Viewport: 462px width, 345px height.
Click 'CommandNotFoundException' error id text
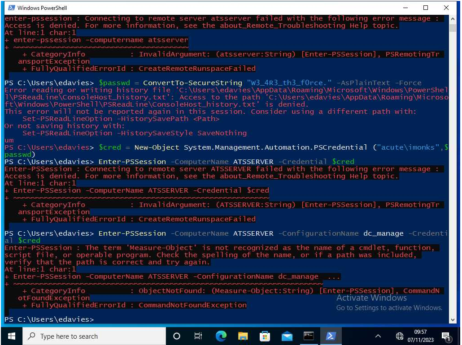pos(193,305)
